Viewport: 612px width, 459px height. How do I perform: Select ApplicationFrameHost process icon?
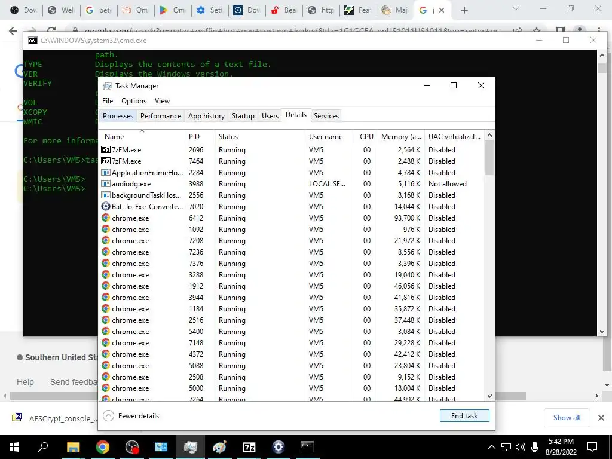pyautogui.click(x=106, y=173)
